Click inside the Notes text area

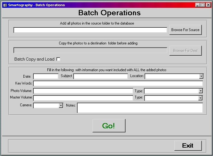click(140, 108)
